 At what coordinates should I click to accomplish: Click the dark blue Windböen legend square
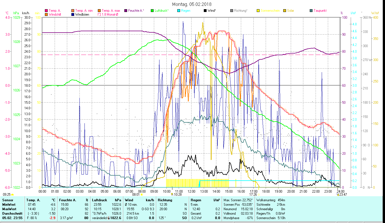tap(73, 14)
